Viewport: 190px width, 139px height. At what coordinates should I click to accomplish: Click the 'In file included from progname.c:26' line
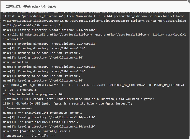pyautogui.click(x=33, y=95)
